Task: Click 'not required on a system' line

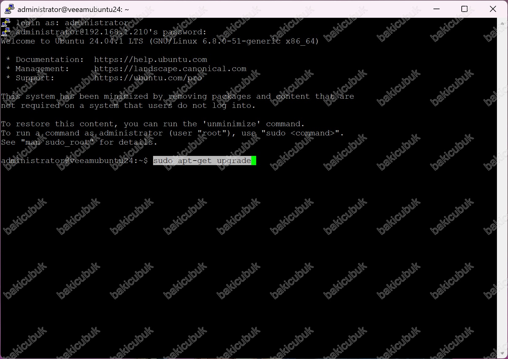Action: 129,105
